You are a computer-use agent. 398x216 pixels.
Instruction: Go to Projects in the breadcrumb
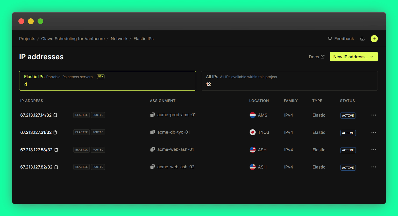coord(27,39)
